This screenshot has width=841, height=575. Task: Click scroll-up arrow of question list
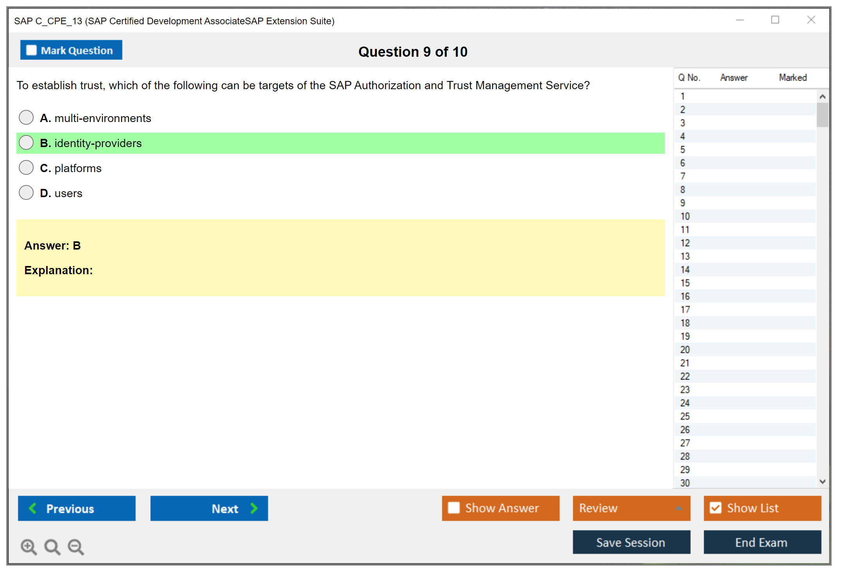[x=822, y=97]
